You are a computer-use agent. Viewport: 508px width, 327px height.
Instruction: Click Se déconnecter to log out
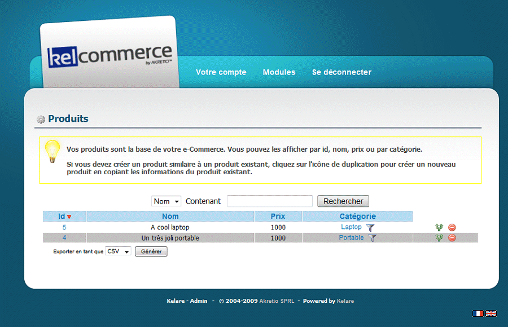click(341, 72)
